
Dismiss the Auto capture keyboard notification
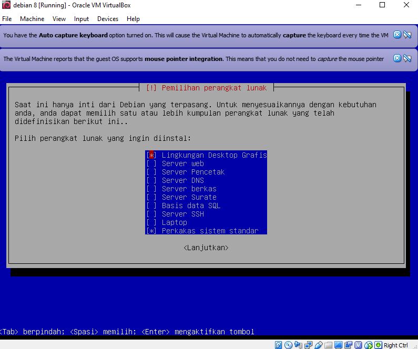[x=397, y=35]
